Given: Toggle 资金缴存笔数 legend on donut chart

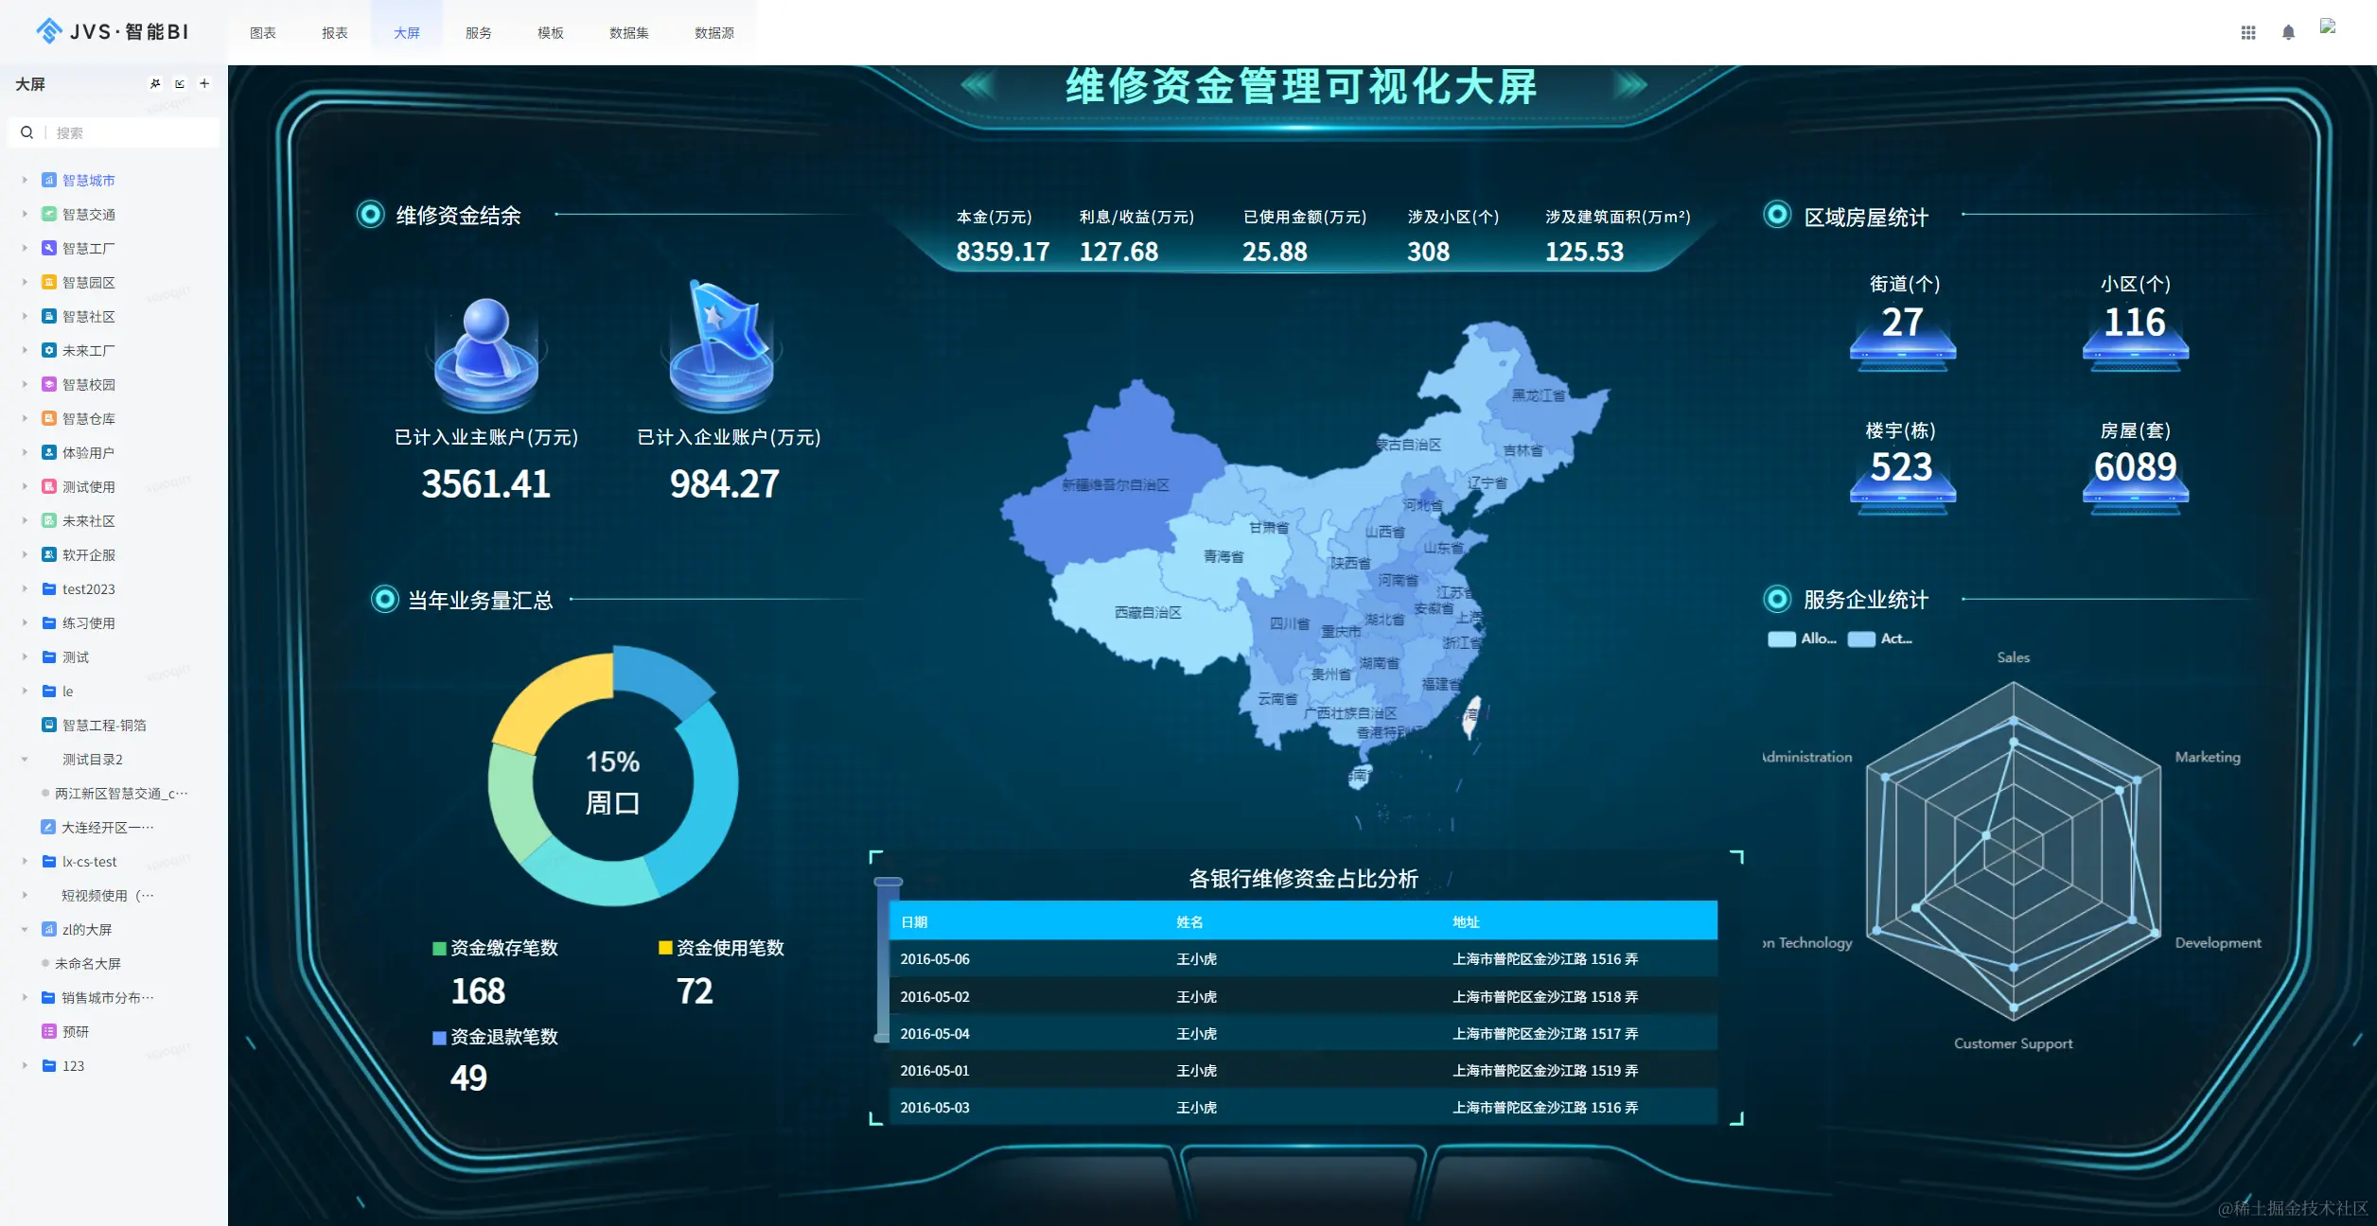Looking at the screenshot, I should point(495,948).
